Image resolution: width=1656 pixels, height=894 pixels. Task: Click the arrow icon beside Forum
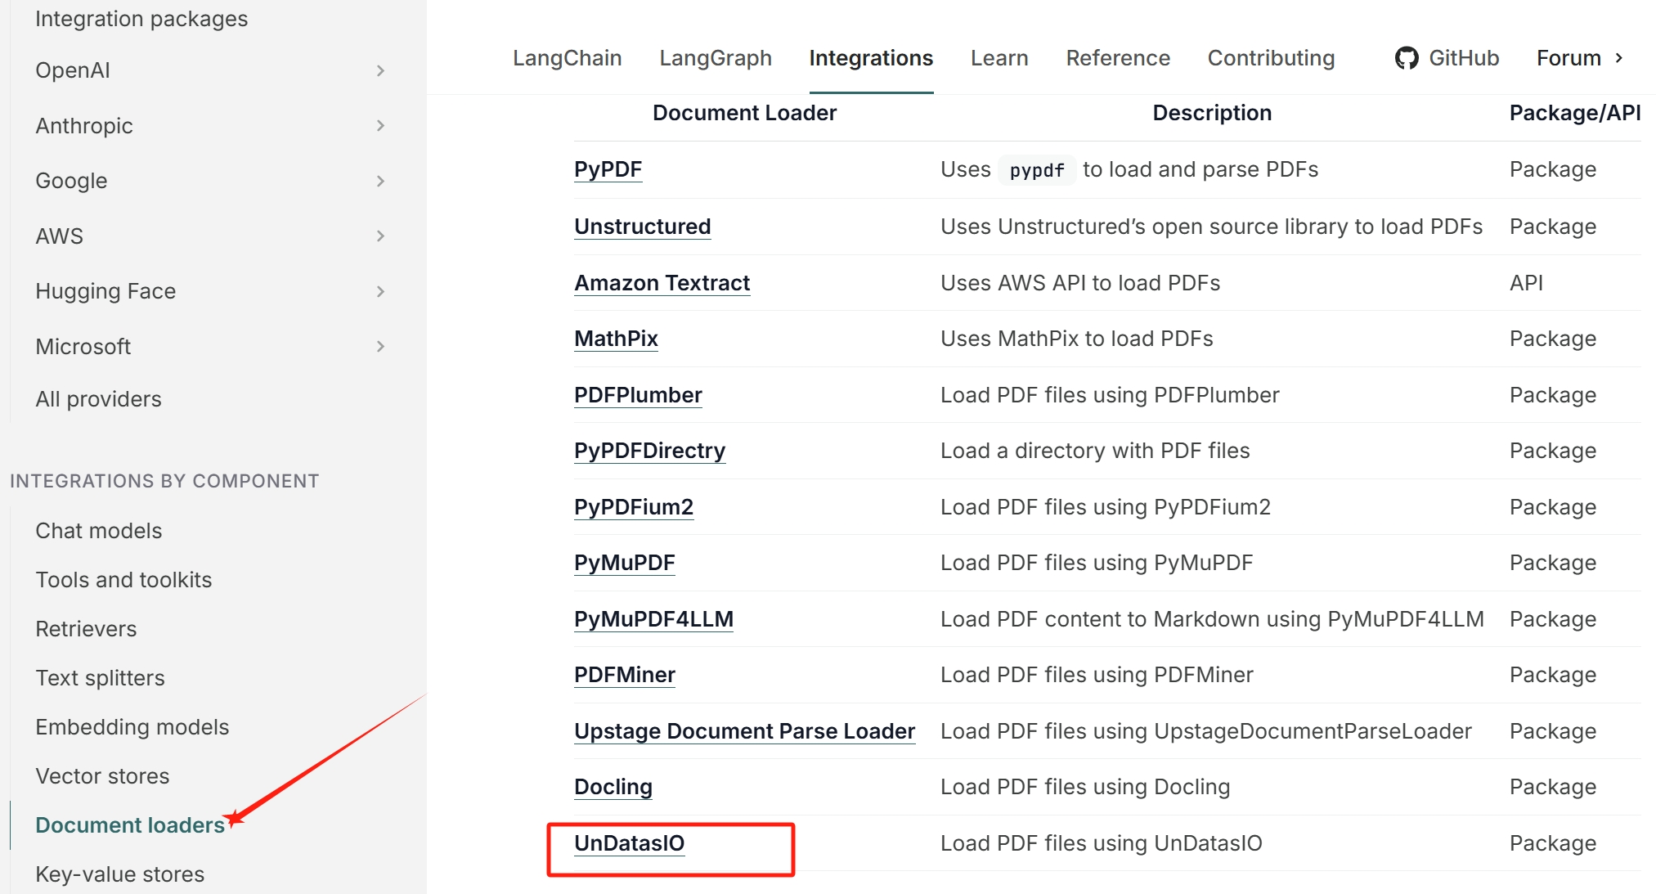click(x=1619, y=58)
